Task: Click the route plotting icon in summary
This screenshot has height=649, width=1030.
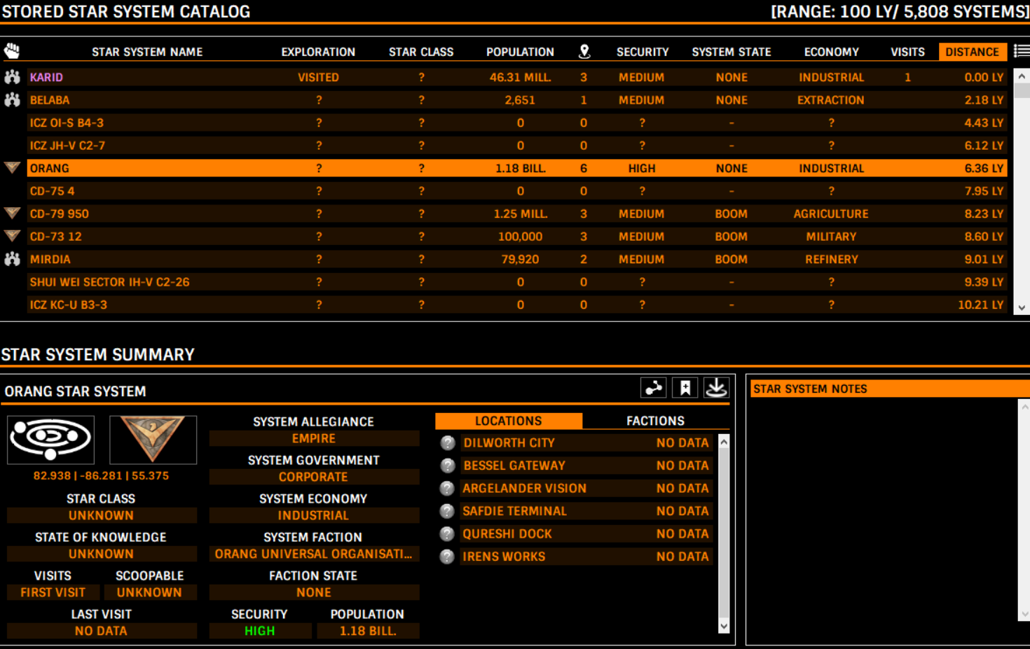Action: pyautogui.click(x=654, y=388)
